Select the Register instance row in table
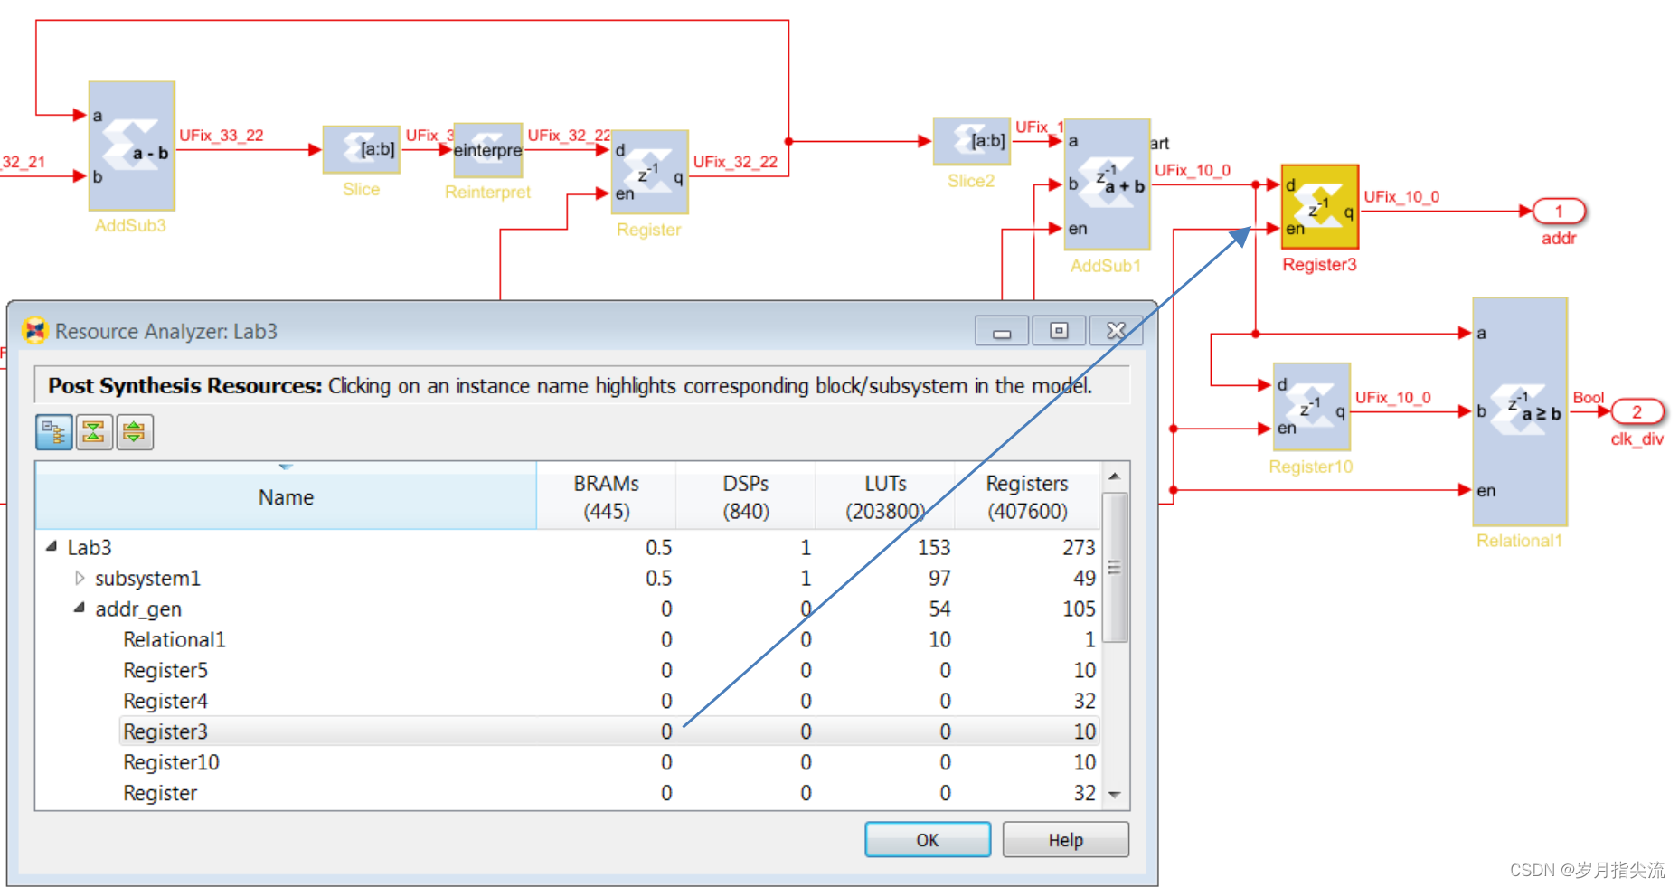The height and width of the screenshot is (887, 1679). coord(609,793)
